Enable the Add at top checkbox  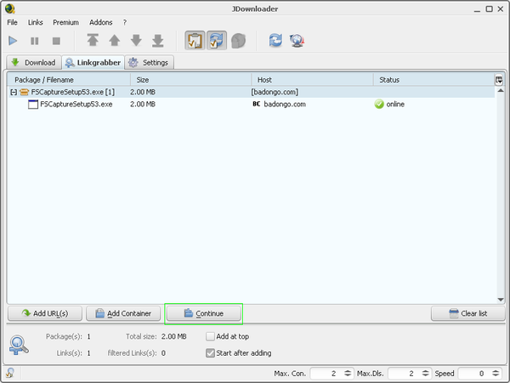coord(211,336)
